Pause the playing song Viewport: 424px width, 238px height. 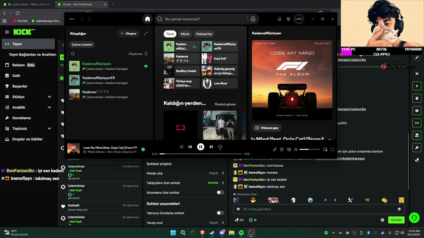[201, 147]
